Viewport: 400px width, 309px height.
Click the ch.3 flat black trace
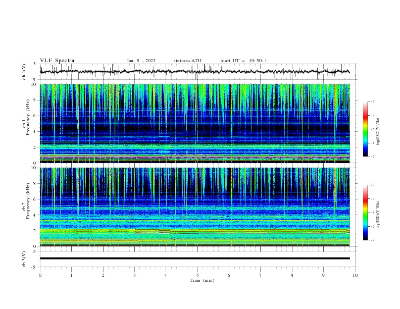[x=194, y=259]
